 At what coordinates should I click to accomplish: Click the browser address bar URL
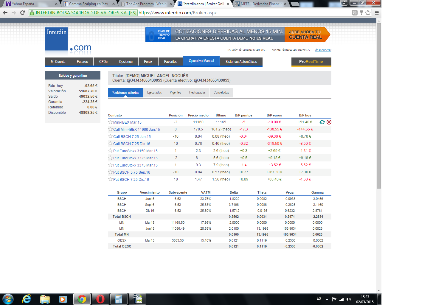[178, 13]
